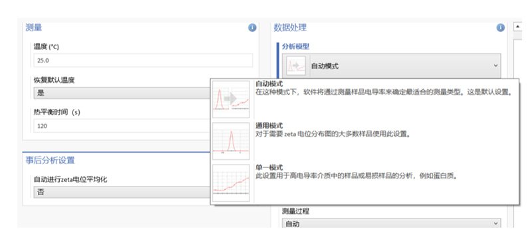The height and width of the screenshot is (249, 532).
Task: Open the info icon beside 数据处理 heading
Action: pos(501,28)
